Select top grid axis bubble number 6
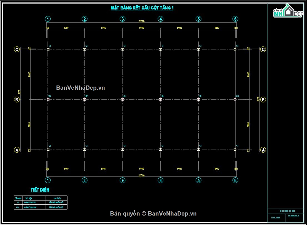The image size is (307, 225). pos(235,19)
